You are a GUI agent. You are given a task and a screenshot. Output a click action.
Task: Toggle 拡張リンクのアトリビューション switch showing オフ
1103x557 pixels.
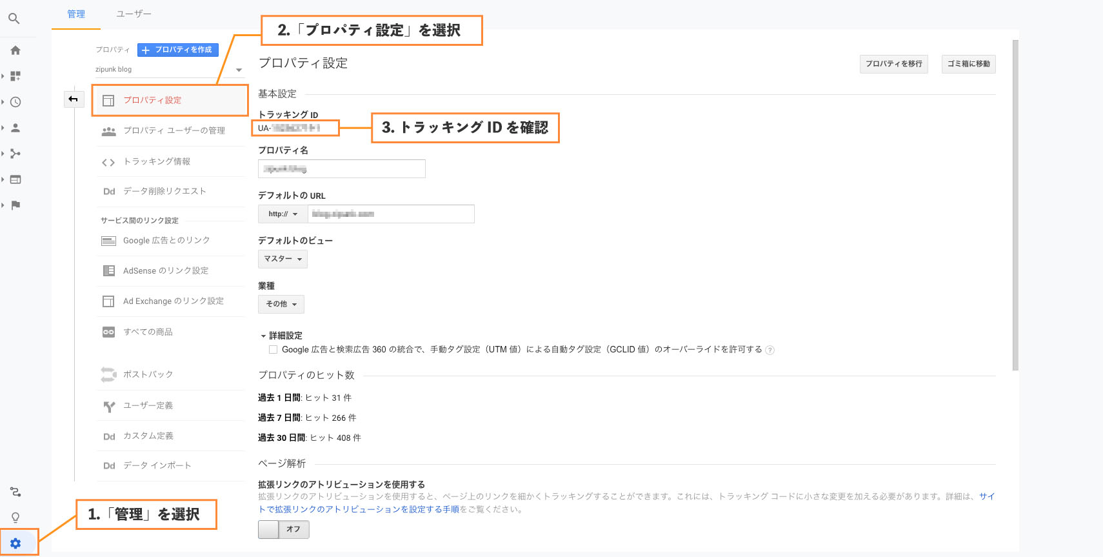click(284, 529)
